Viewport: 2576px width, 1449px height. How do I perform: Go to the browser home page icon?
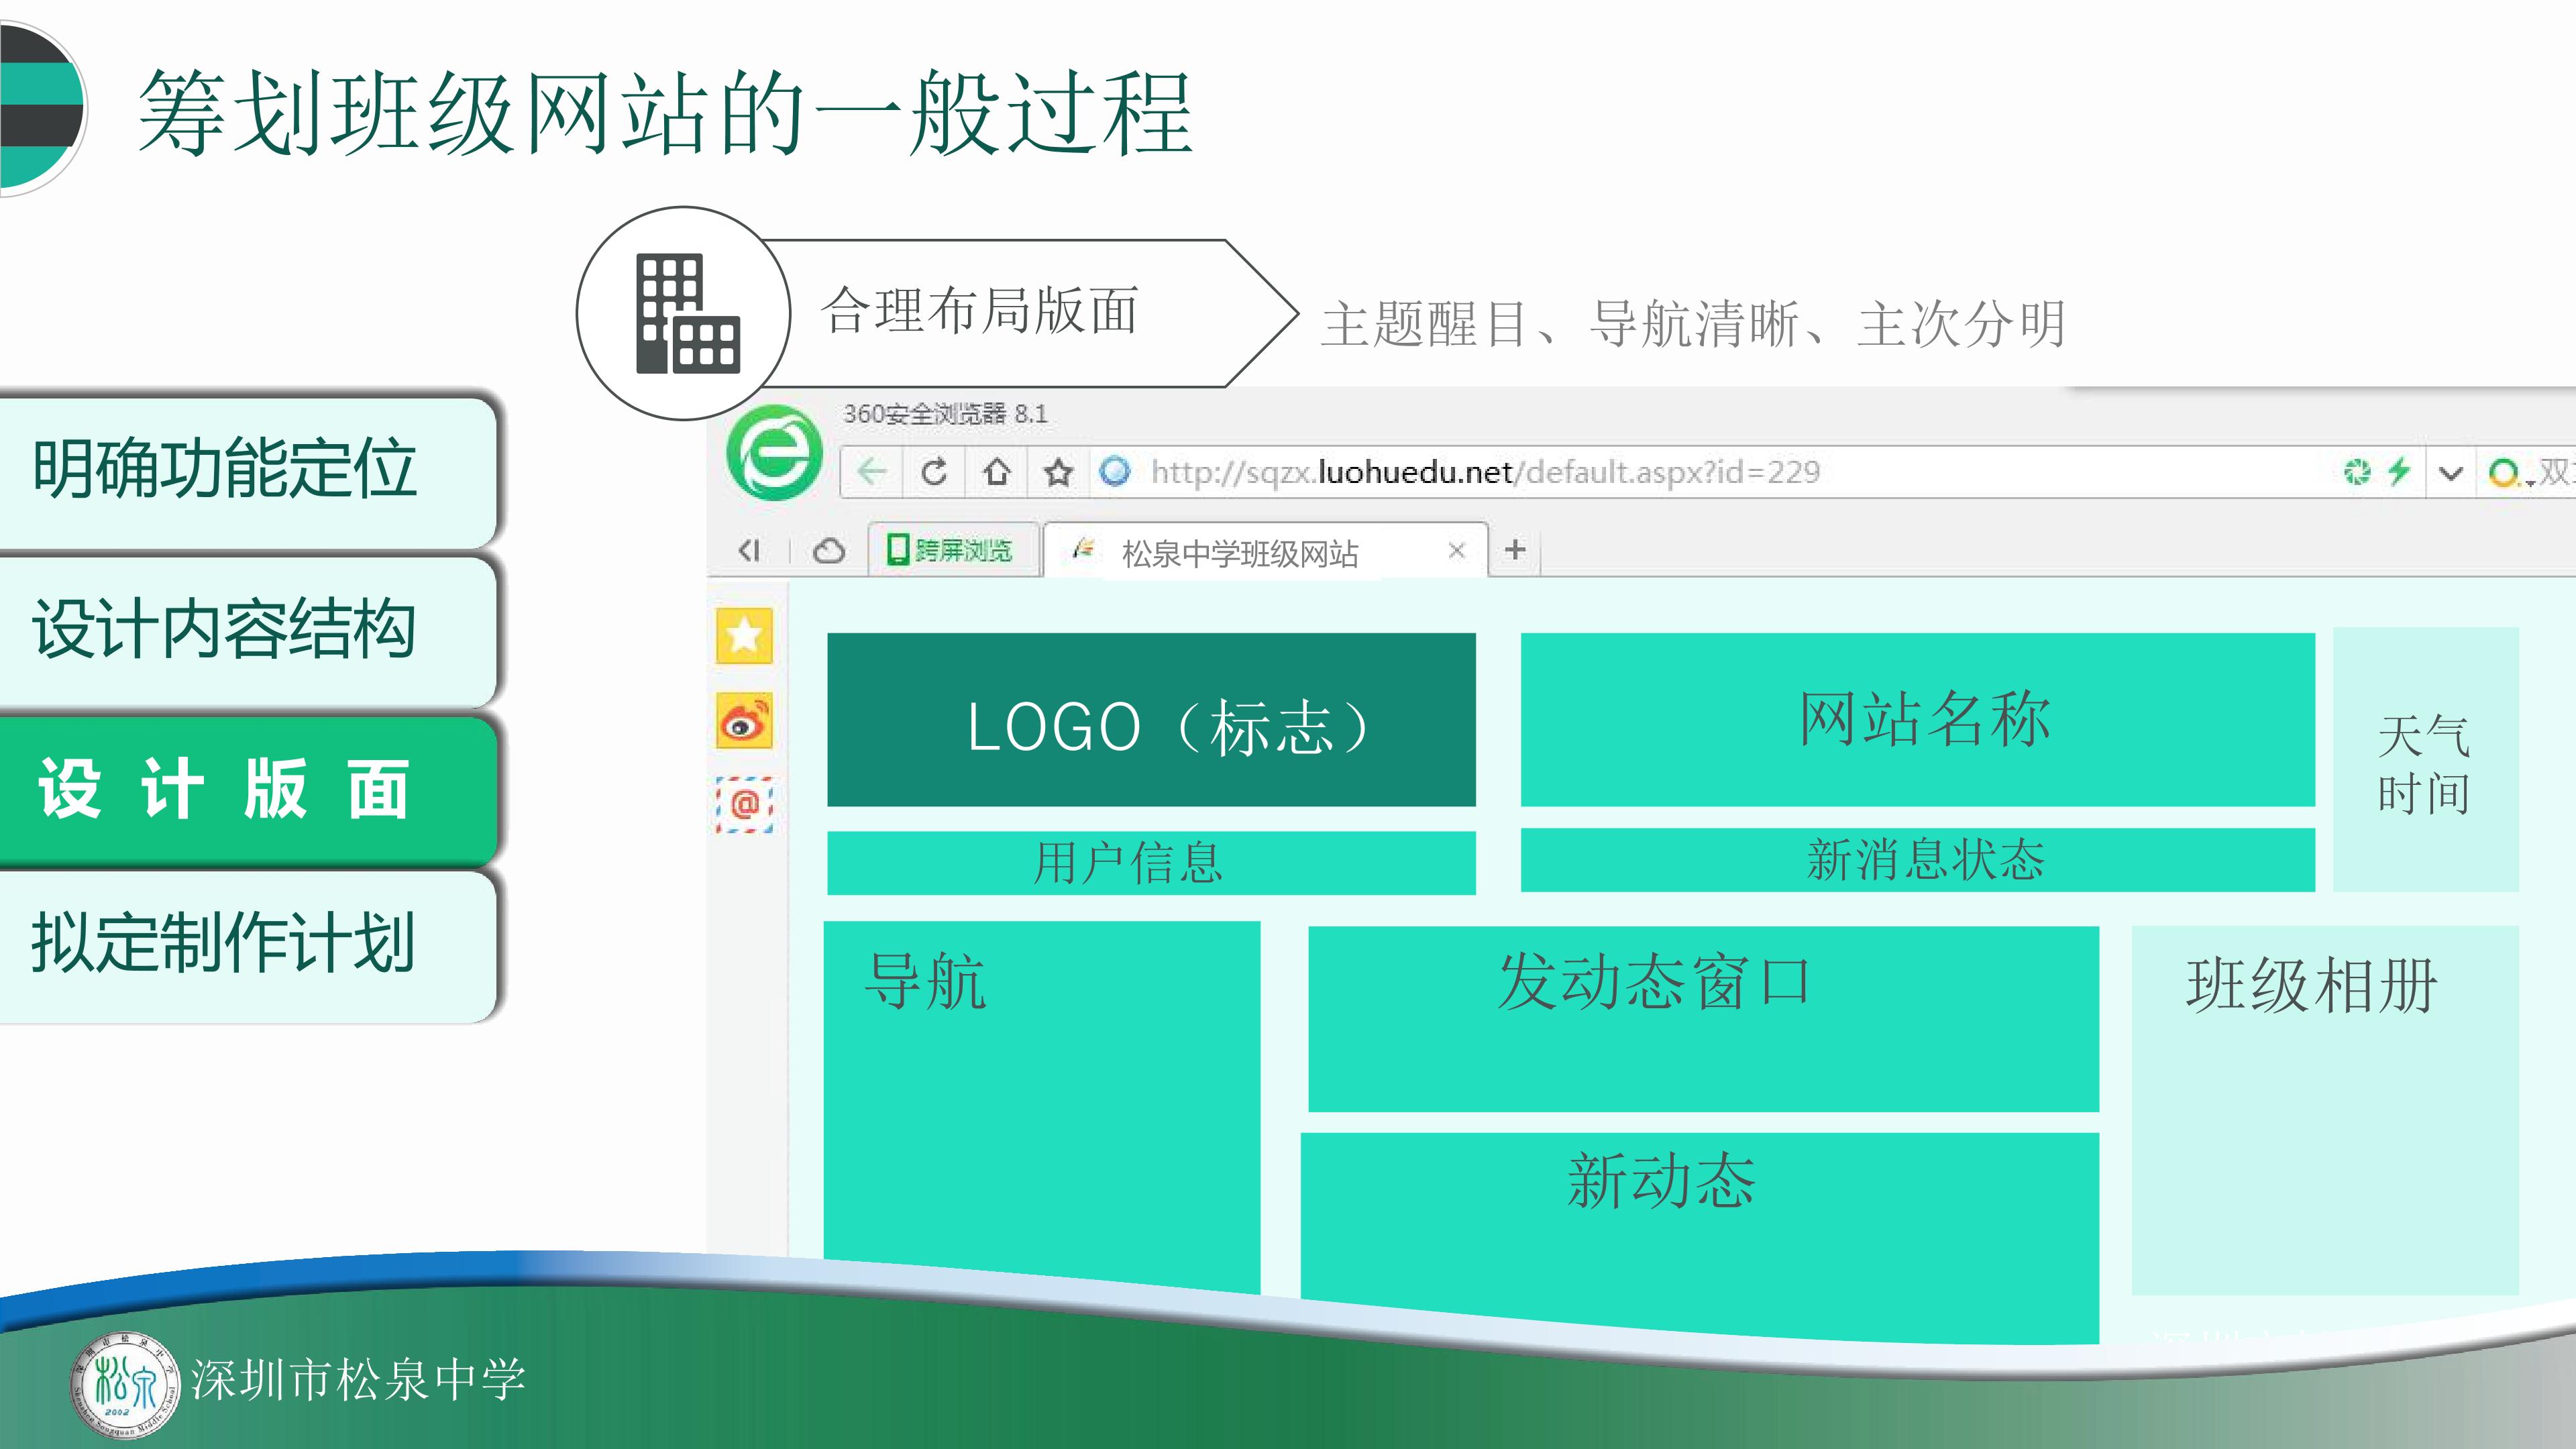(x=996, y=472)
